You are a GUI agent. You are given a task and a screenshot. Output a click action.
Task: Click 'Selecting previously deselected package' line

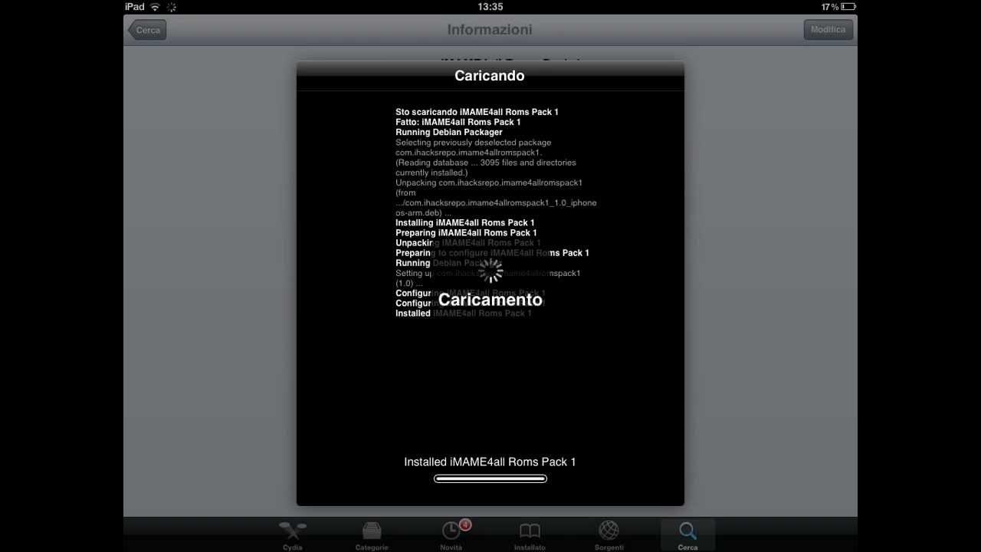click(473, 143)
